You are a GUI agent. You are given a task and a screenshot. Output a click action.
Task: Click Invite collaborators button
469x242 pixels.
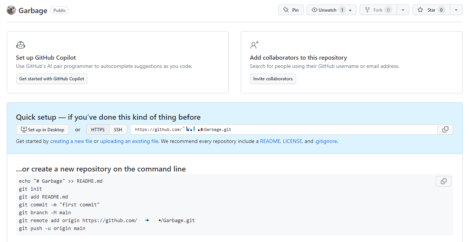pos(273,79)
